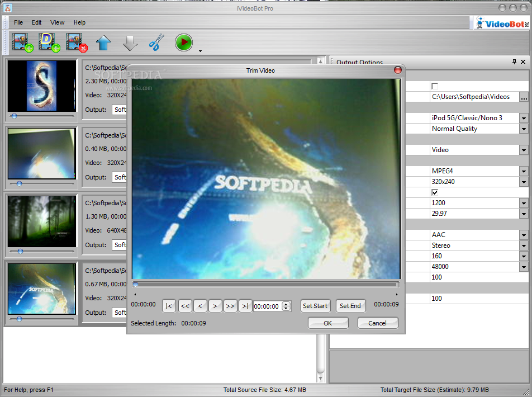Open the Stereo channels dropdown
Image resolution: width=532 pixels, height=397 pixels.
click(524, 245)
